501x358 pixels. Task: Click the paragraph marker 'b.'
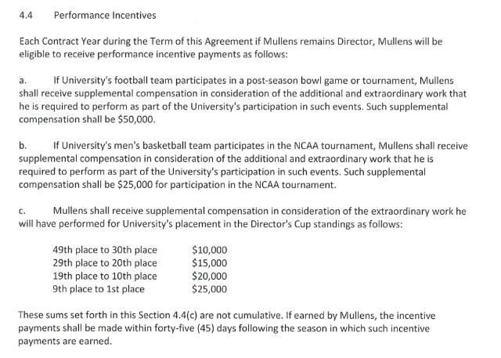point(23,146)
